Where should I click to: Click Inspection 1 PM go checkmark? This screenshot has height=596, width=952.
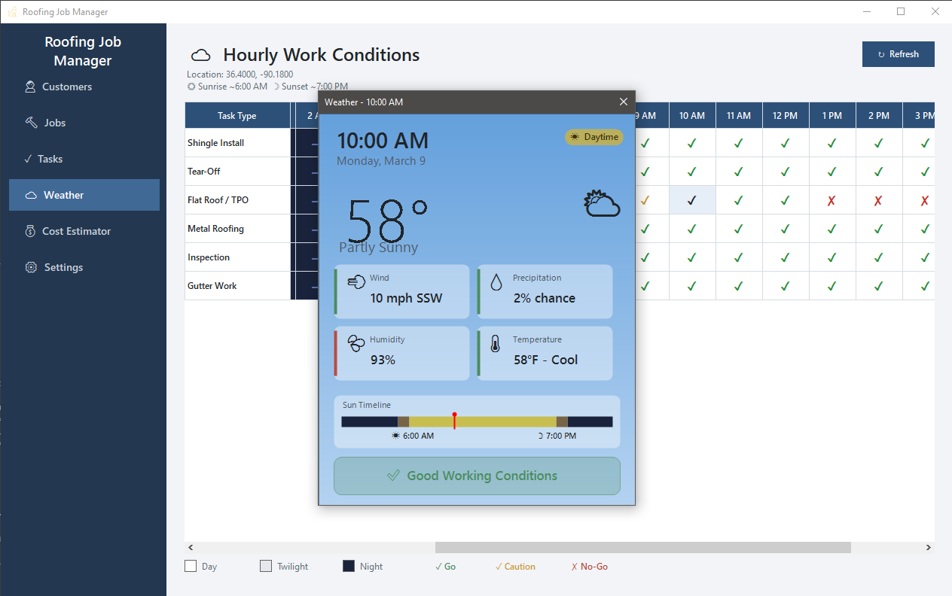point(832,257)
